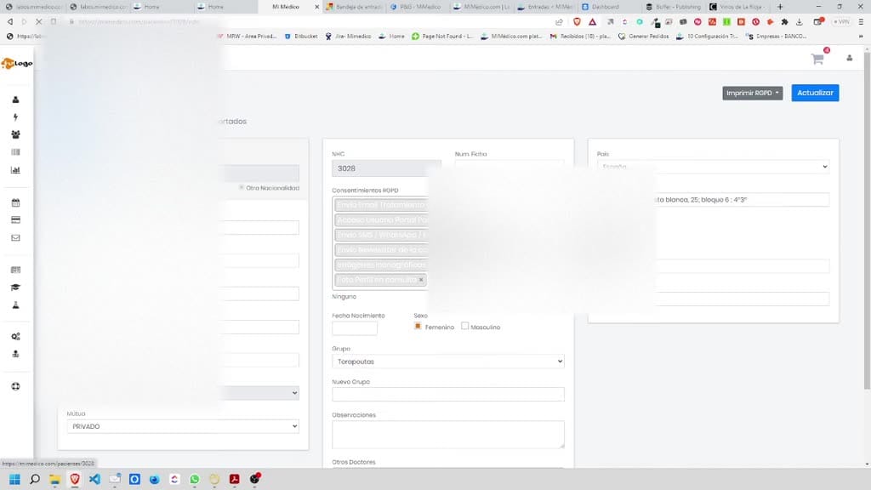This screenshot has height=490, width=871.
Task: Open the credit card icon in sidebar
Action: point(15,220)
